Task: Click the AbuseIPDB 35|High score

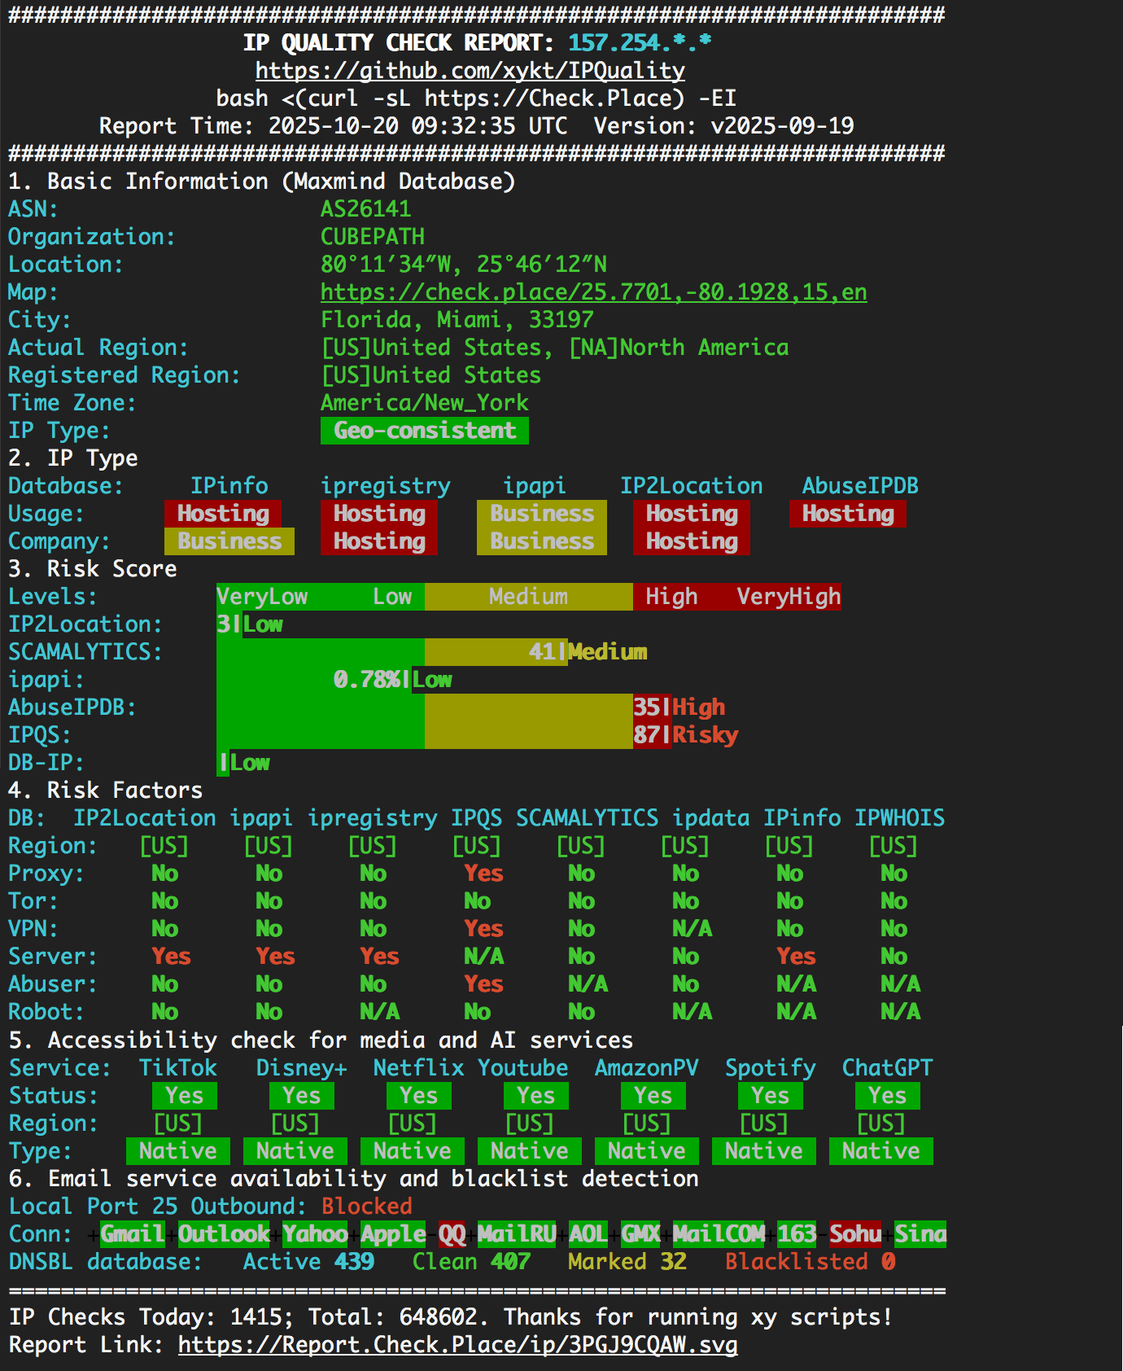Action: [x=679, y=707]
